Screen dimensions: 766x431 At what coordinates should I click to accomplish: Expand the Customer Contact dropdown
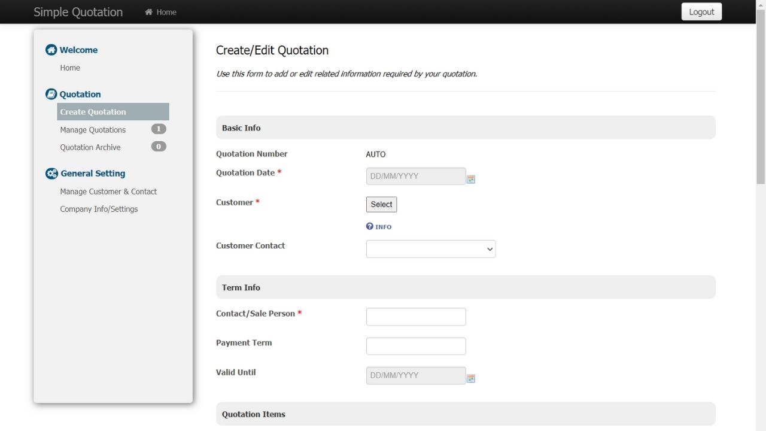click(430, 249)
